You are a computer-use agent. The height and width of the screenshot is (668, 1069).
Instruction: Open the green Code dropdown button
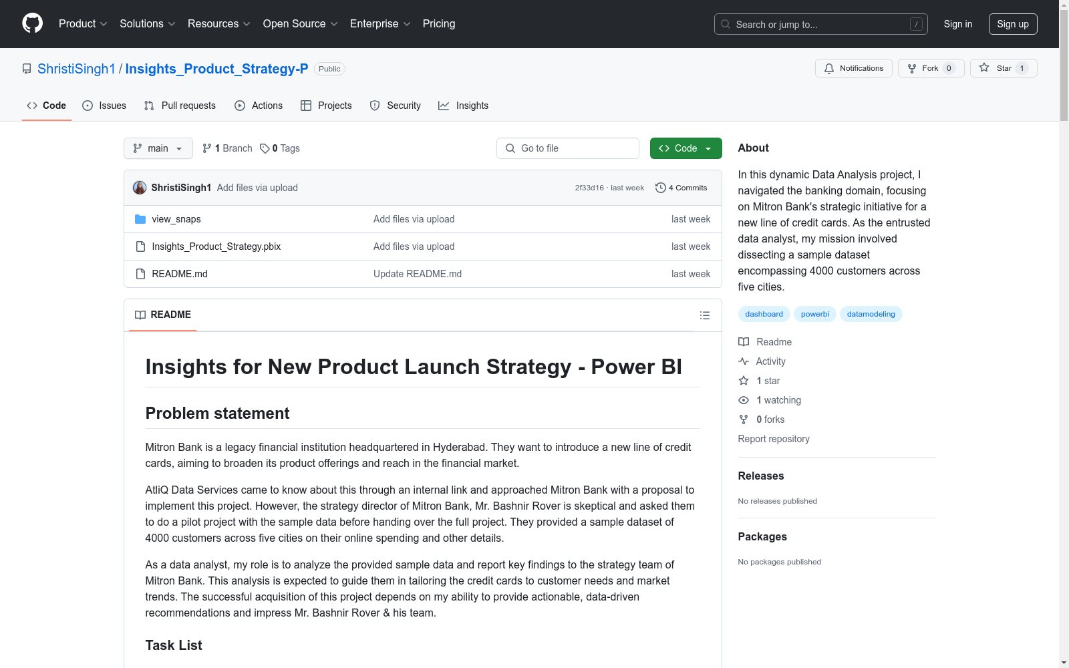pos(686,148)
